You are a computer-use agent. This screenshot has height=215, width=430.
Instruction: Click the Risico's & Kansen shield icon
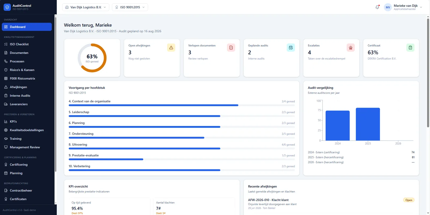coord(6,70)
